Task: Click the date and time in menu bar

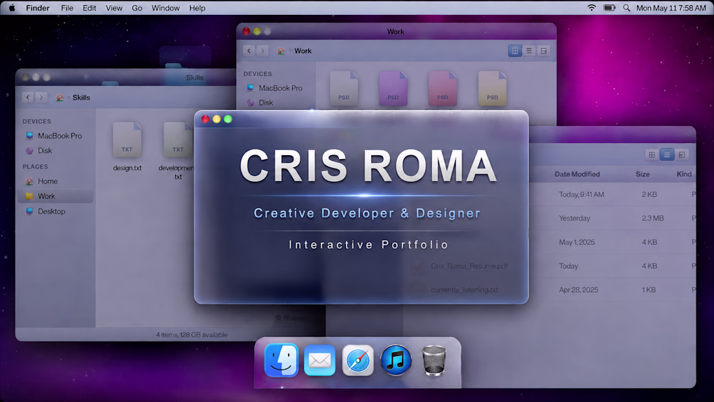Action: coord(671,8)
